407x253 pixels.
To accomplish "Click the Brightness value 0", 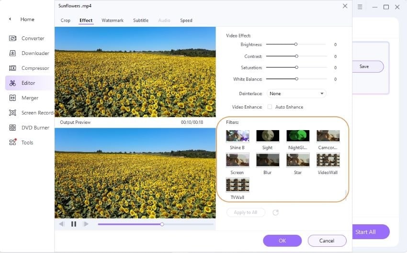I will point(335,44).
